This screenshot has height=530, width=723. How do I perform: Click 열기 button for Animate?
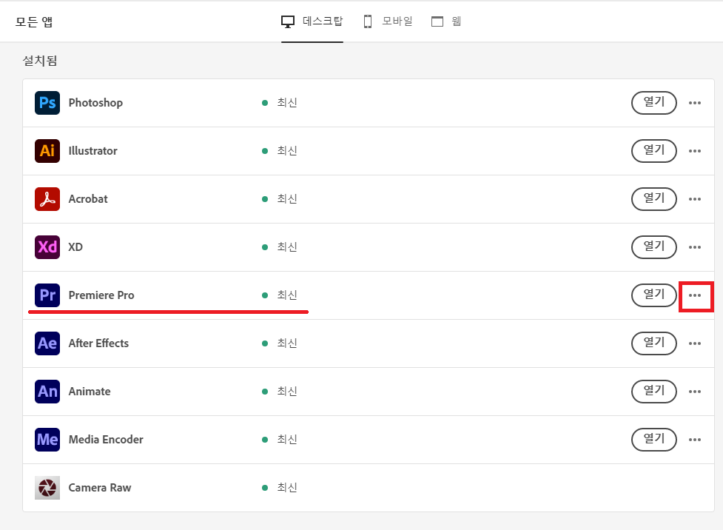(x=654, y=392)
